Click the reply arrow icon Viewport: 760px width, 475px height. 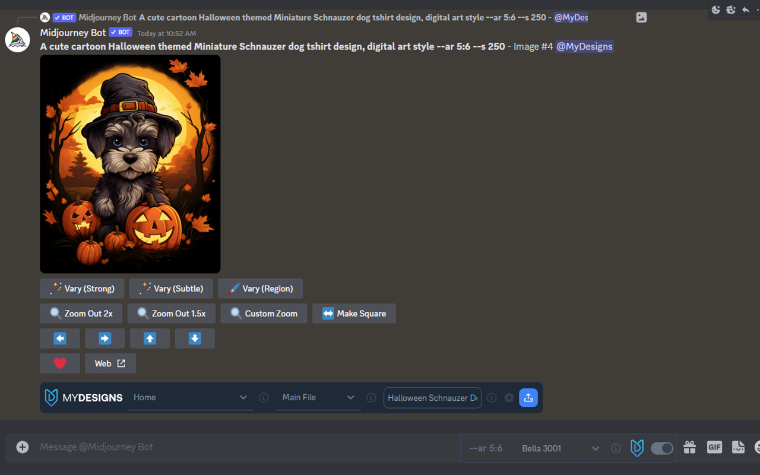746,9
